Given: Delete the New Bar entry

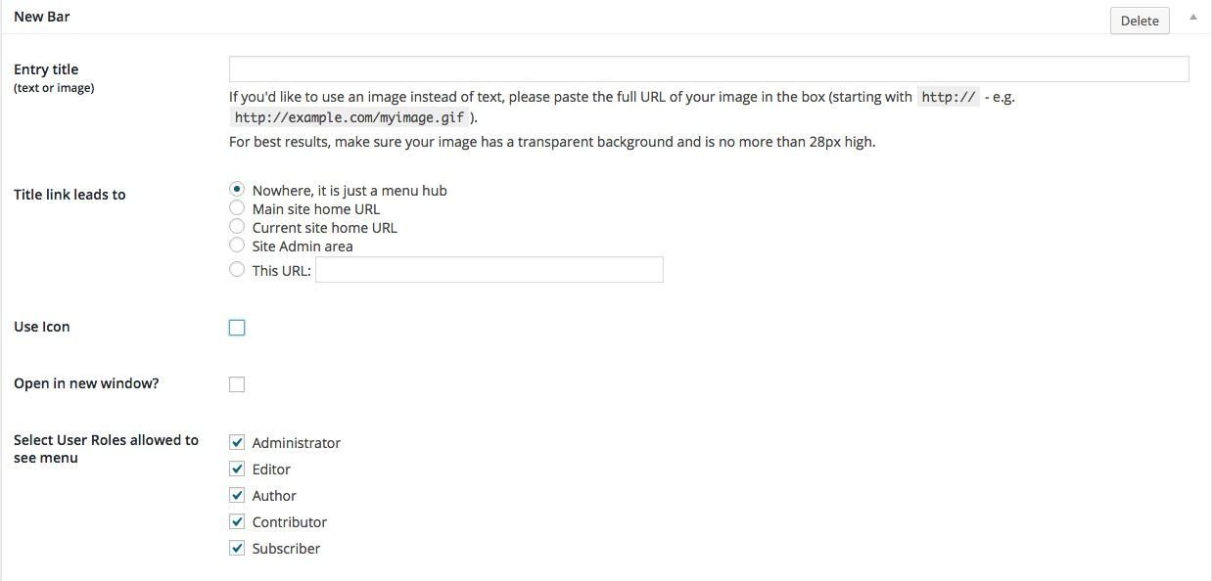Looking at the screenshot, I should (1140, 21).
